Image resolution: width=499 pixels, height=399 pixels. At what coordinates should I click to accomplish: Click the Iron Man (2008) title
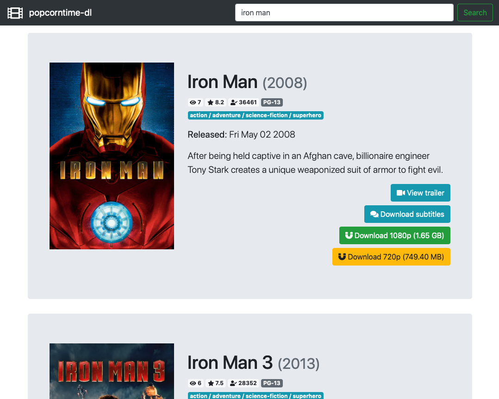pyautogui.click(x=247, y=82)
